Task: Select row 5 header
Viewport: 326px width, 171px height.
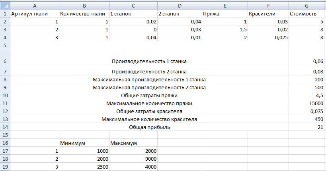Action: (x=5, y=45)
